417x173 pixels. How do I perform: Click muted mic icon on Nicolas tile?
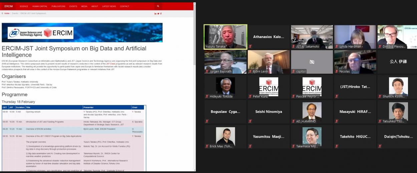(337, 71)
